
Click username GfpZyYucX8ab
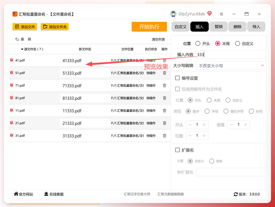[x=192, y=14]
